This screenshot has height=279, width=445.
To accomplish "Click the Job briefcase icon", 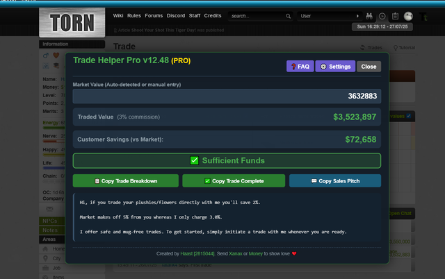I will pos(45,268).
